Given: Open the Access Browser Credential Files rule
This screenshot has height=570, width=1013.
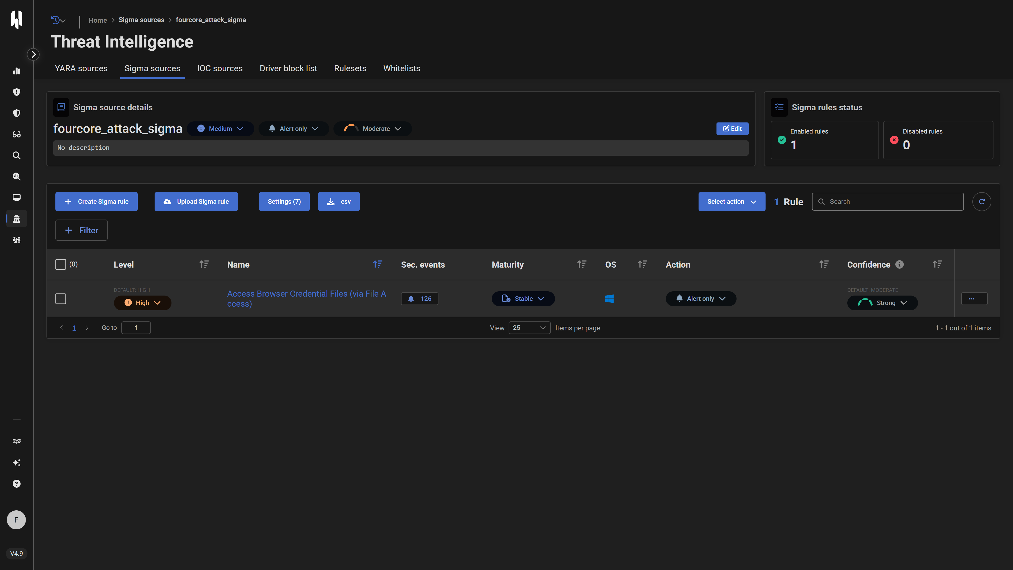Looking at the screenshot, I should [x=307, y=298].
